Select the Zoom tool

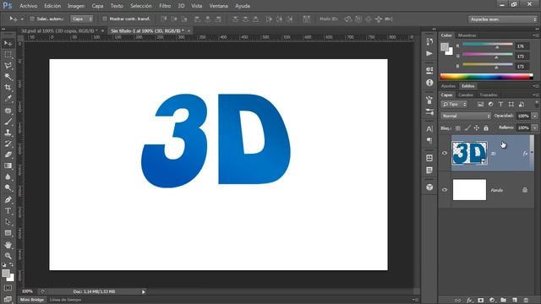click(8, 256)
